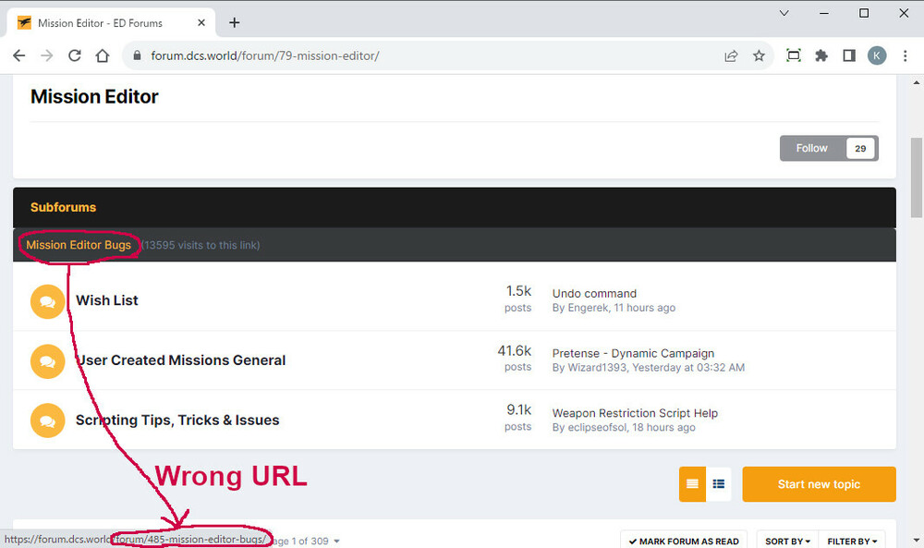
Task: Click 'Yesterday at 03:32 AM' timestamp
Action: coord(688,368)
